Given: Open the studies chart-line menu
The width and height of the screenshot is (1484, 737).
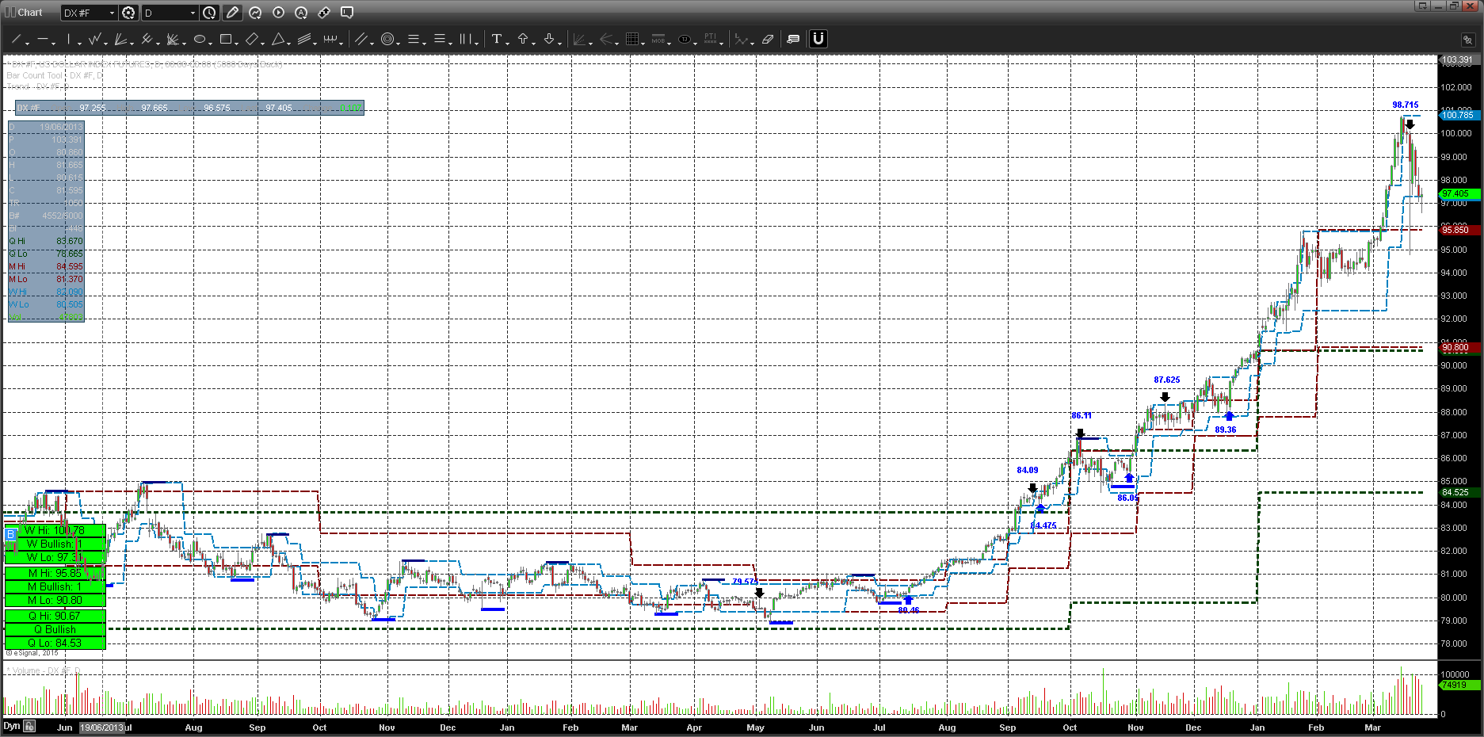Looking at the screenshot, I should 255,13.
